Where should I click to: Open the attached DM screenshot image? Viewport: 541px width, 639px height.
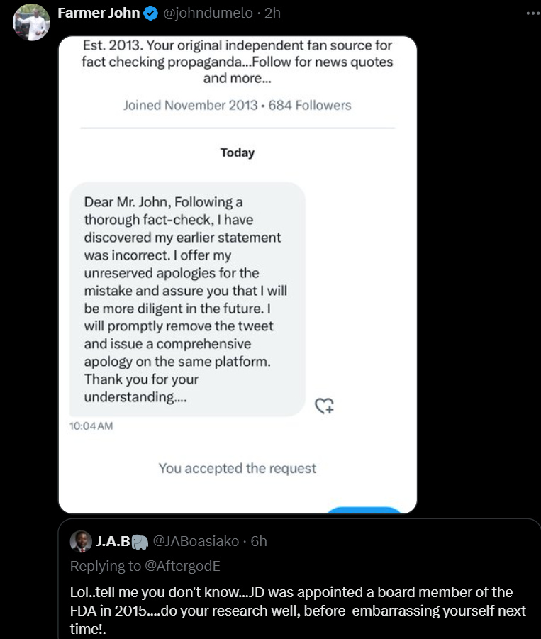click(x=238, y=274)
